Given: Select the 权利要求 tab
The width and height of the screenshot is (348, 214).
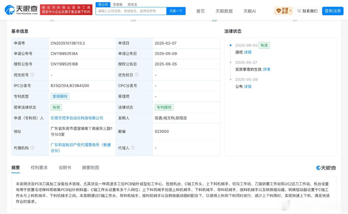Looking at the screenshot, I should 39,168.
